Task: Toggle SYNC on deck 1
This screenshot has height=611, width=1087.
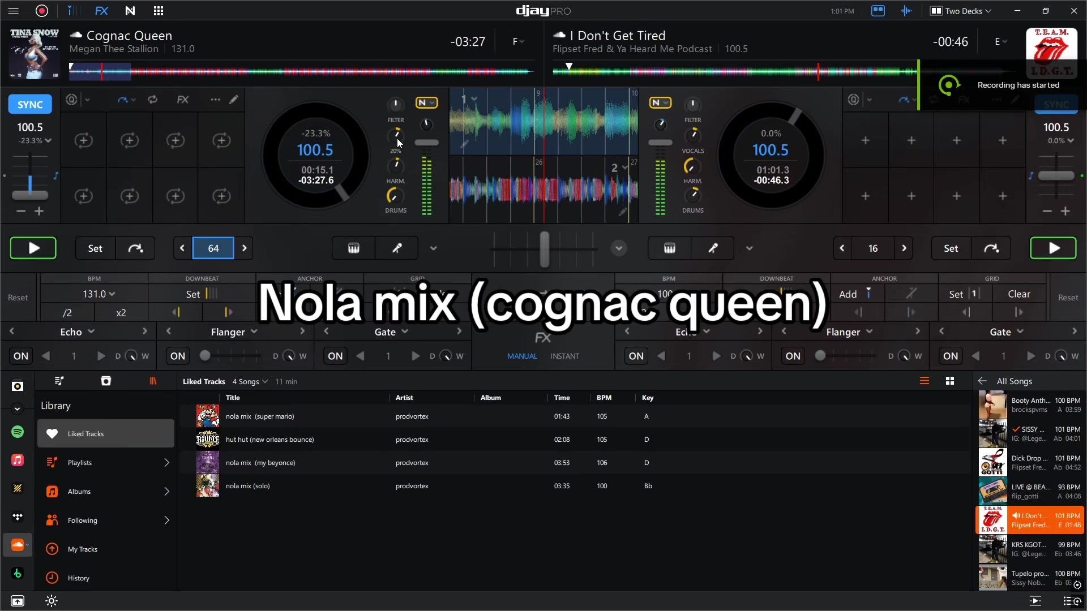Action: (30, 105)
